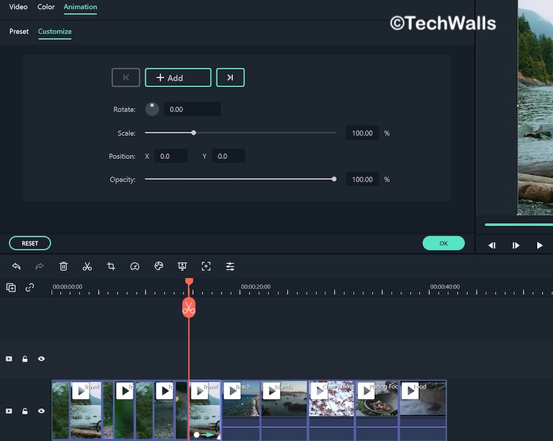553x441 pixels.
Task: Switch to the Preset sub-tab
Action: (19, 32)
